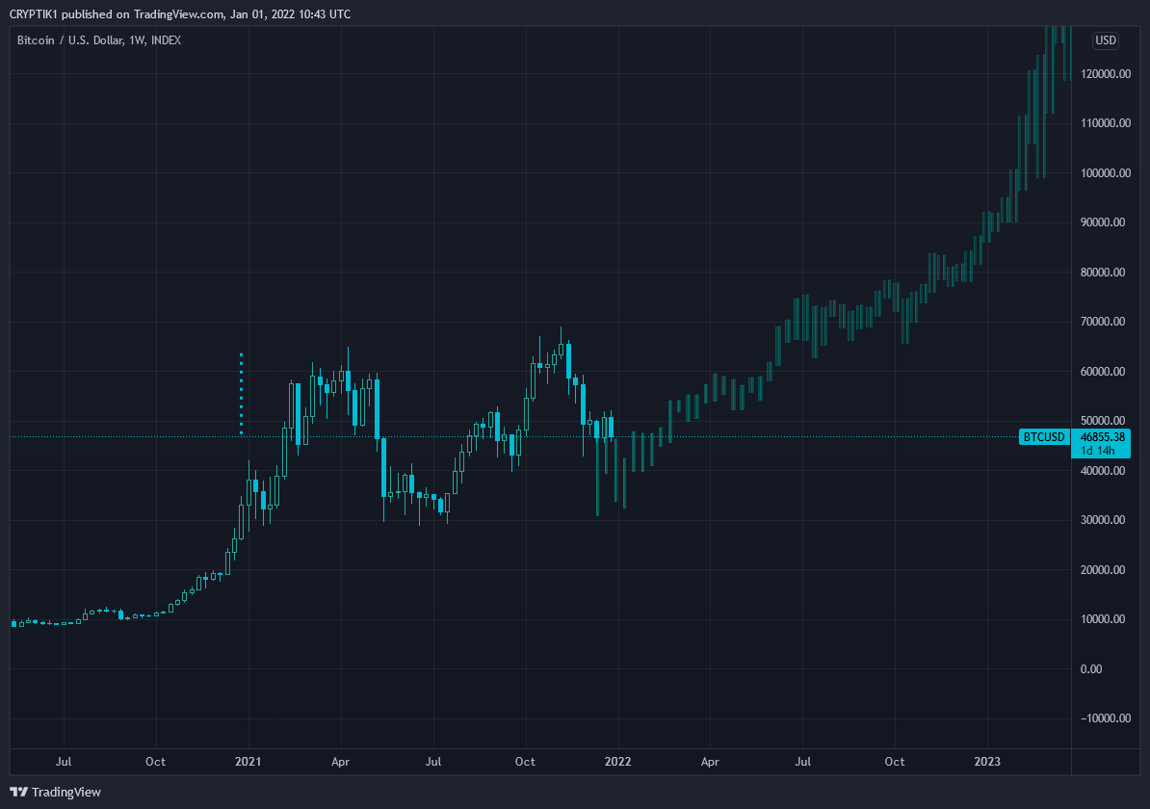Click the 40000.00 price axis label
The height and width of the screenshot is (809, 1150).
point(1103,470)
